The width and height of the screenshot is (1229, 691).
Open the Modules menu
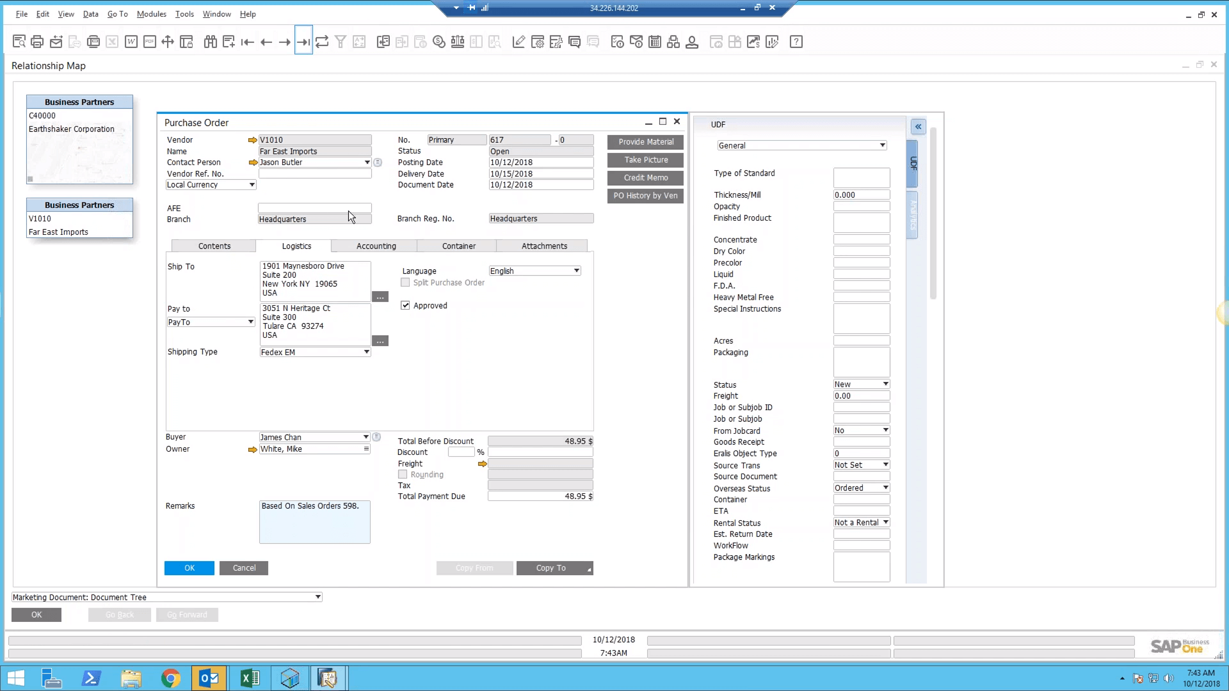(x=151, y=13)
